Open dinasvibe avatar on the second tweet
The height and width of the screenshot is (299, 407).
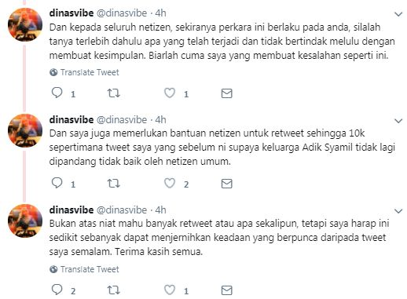click(25, 130)
